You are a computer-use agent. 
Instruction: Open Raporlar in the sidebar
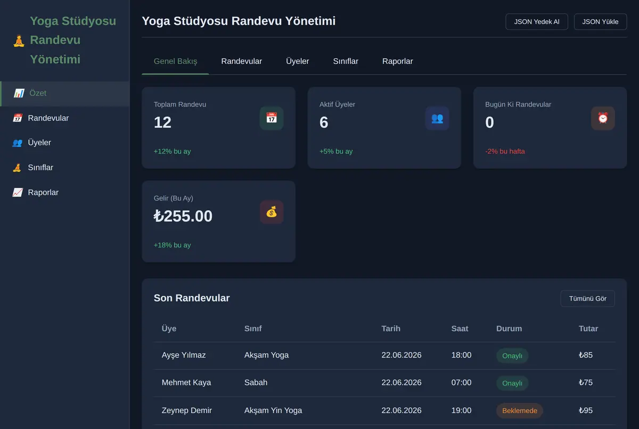click(x=65, y=192)
